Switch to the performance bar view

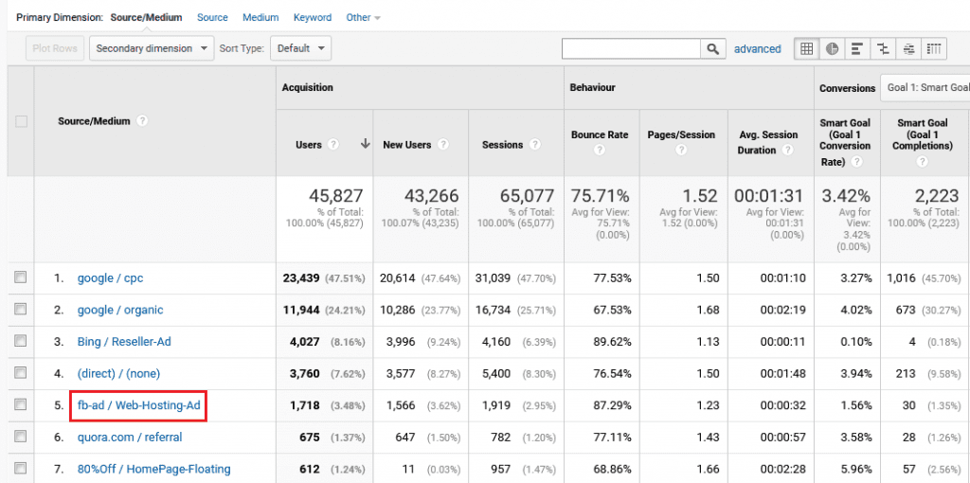(x=857, y=49)
